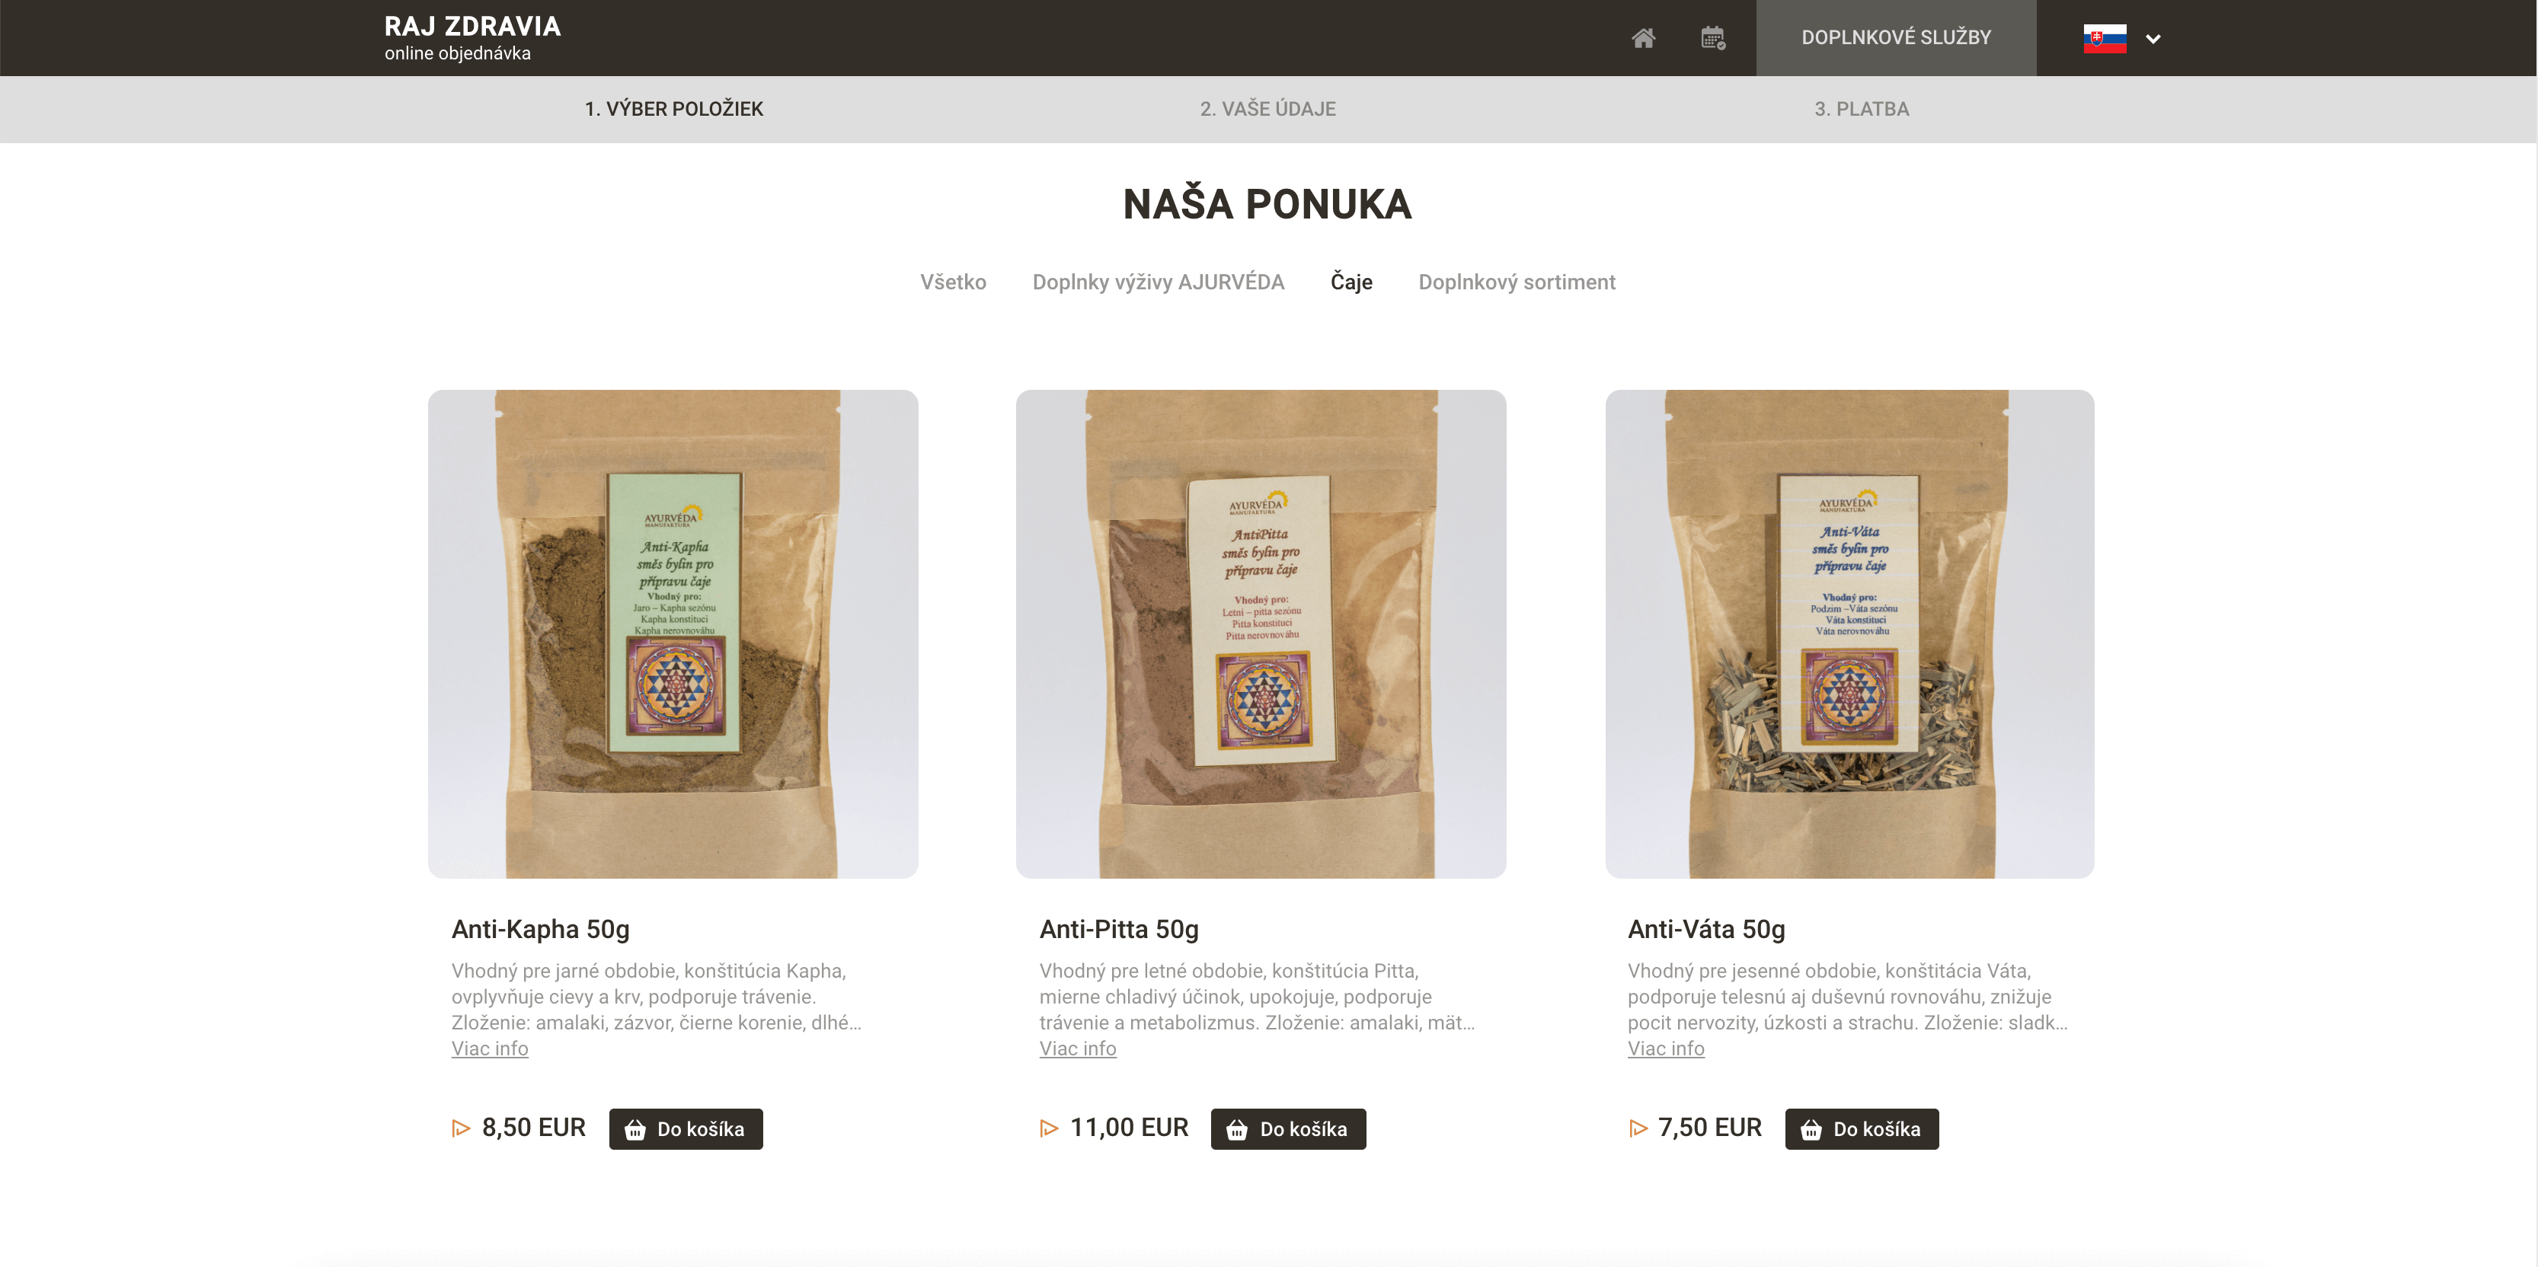Click the Anti-Váta product image

tap(1849, 633)
